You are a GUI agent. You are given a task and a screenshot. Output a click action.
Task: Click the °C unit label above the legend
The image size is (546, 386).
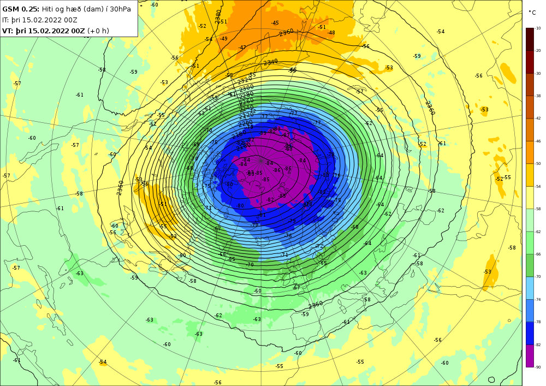532,13
